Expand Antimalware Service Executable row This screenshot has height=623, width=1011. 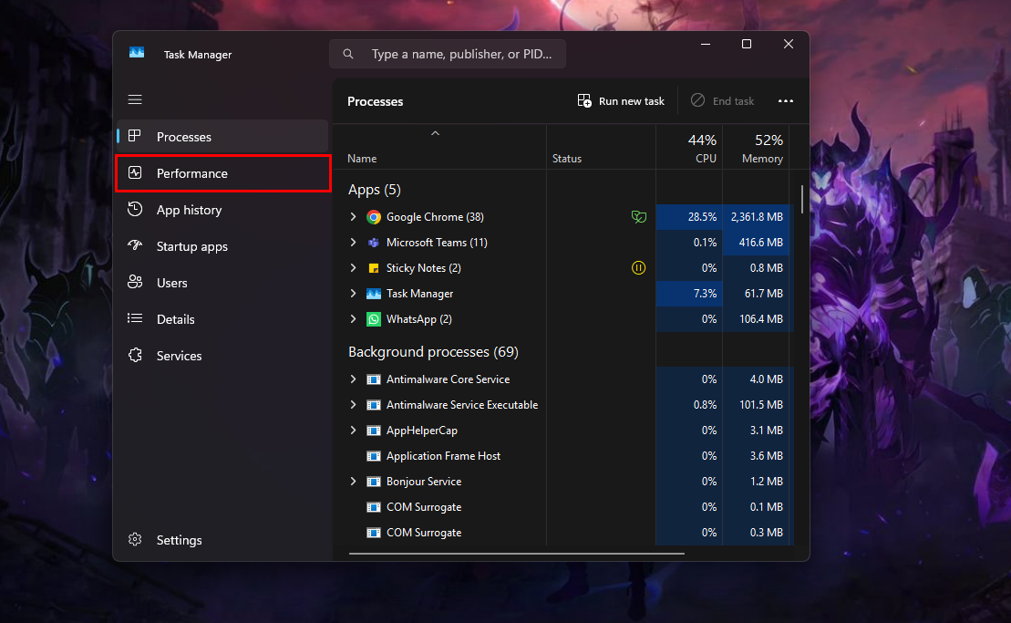tap(353, 404)
